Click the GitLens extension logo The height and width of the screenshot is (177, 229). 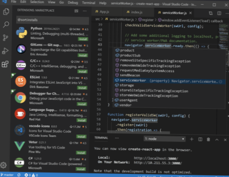tap(21, 49)
